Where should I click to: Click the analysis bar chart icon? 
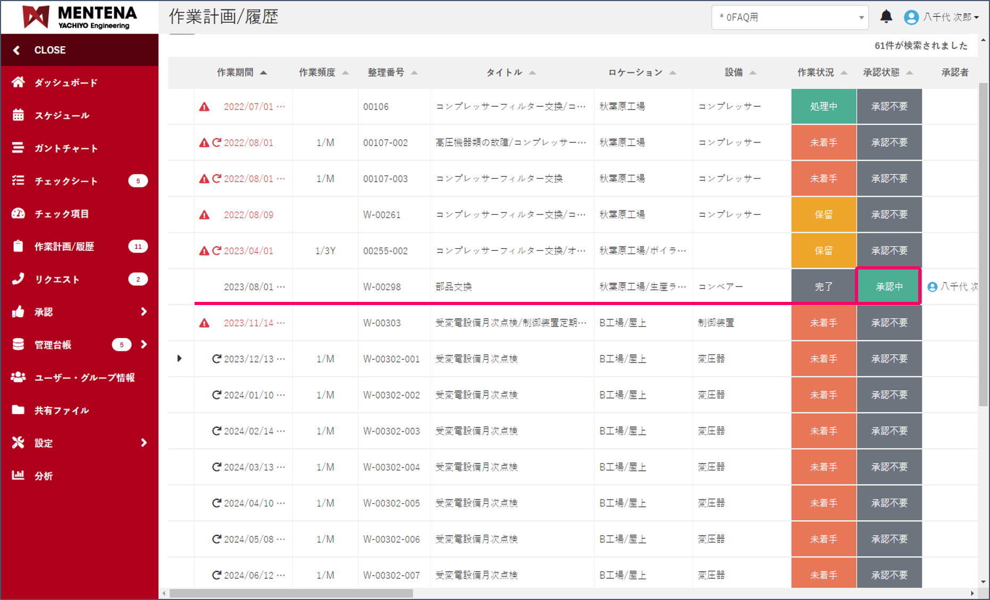click(18, 476)
